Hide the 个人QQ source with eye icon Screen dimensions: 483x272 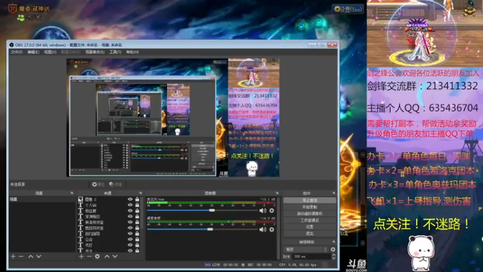[130, 205]
